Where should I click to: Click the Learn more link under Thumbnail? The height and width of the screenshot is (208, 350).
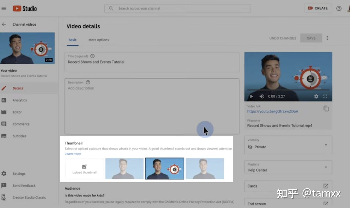(73, 154)
